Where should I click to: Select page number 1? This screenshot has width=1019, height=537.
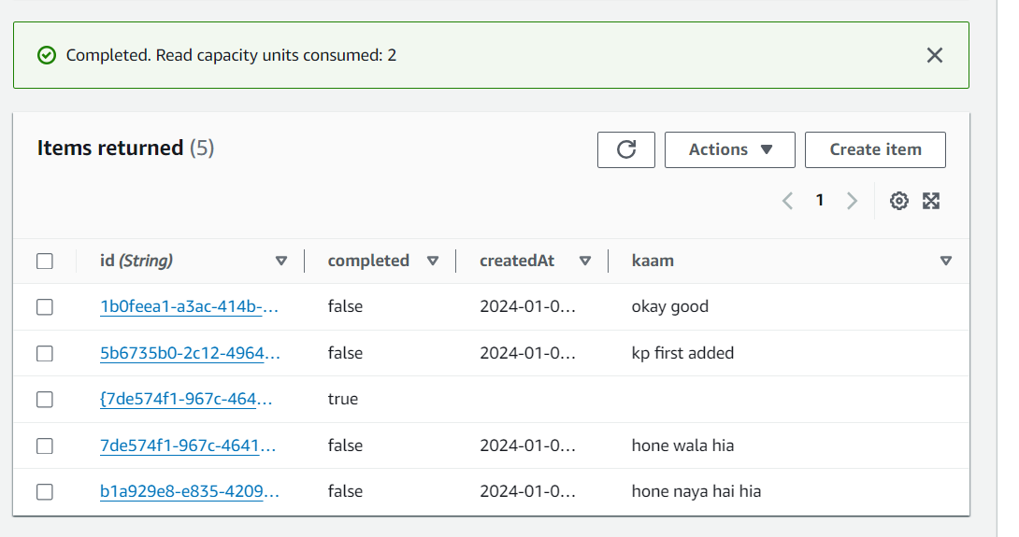click(x=820, y=200)
